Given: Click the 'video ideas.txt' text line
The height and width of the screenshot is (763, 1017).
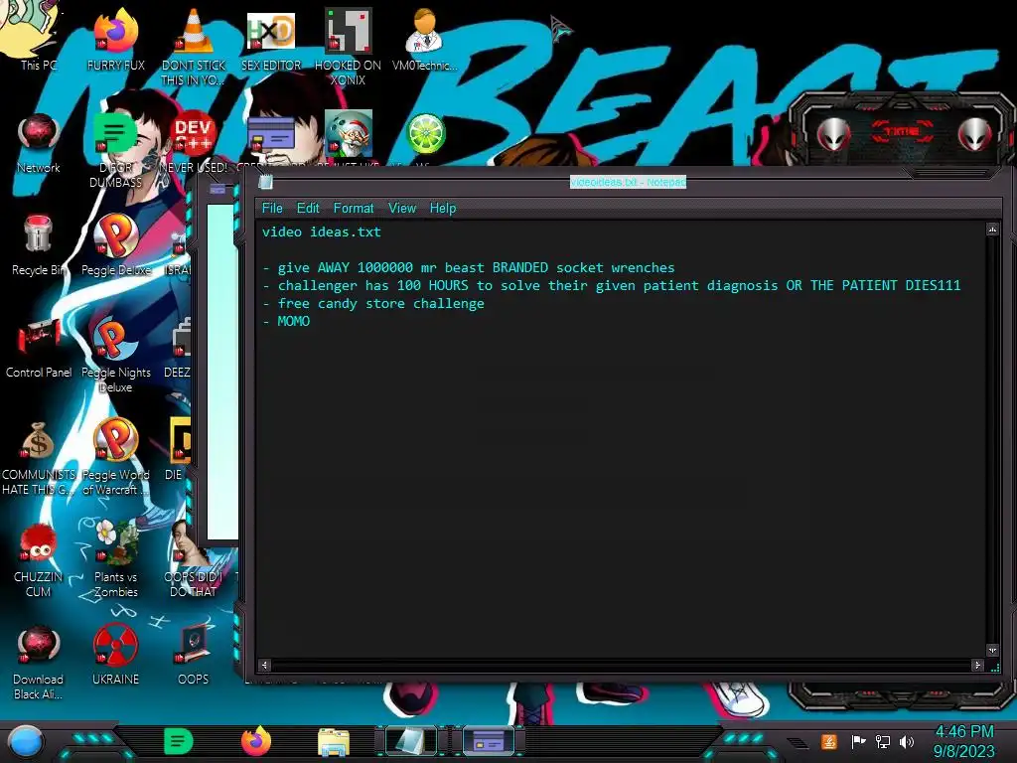Looking at the screenshot, I should 322,232.
